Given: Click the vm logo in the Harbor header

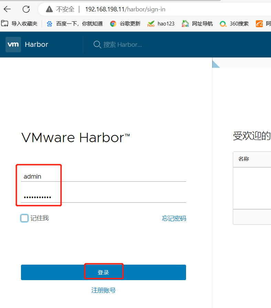Looking at the screenshot, I should (x=13, y=44).
